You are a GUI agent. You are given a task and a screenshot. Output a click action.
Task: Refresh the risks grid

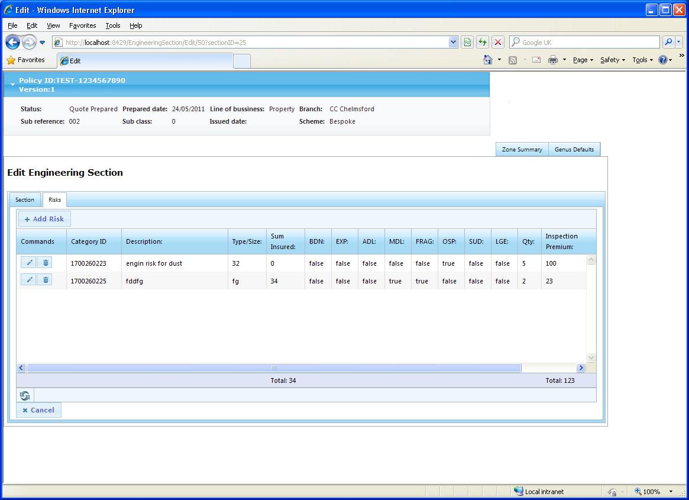click(25, 396)
